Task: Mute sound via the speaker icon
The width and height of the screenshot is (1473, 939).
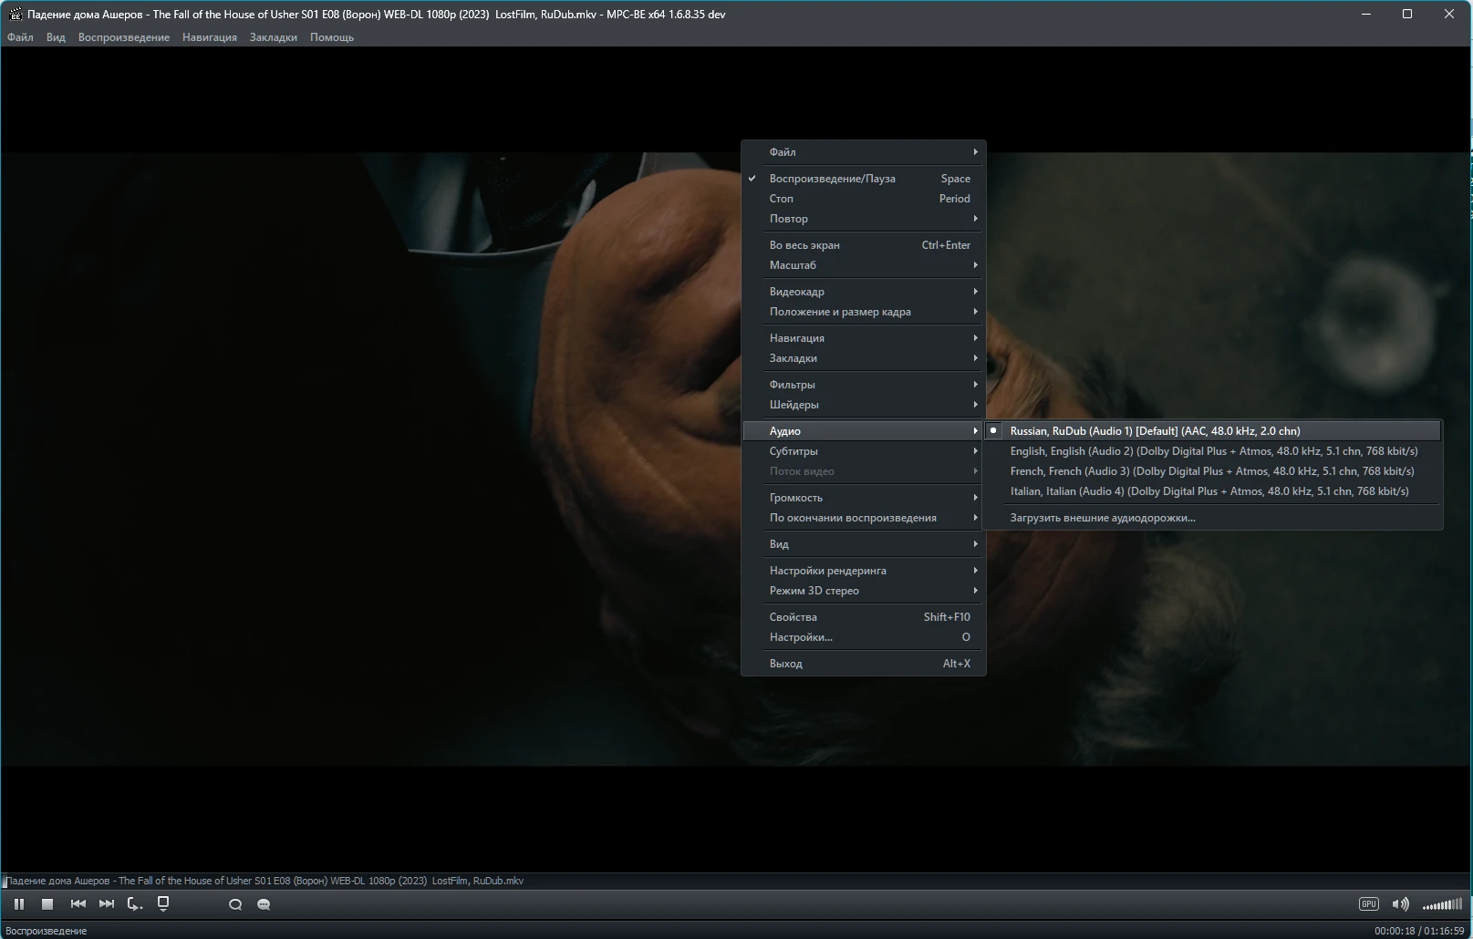Action: click(1399, 904)
